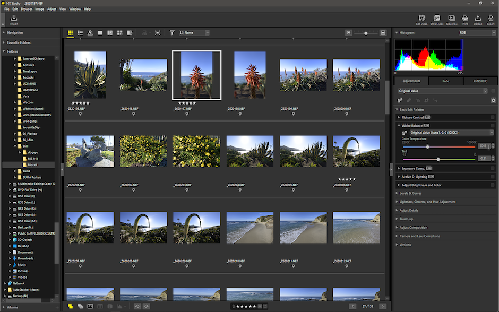The height and width of the screenshot is (312, 499).
Task: Open the filter funnel icon
Action: (x=172, y=33)
